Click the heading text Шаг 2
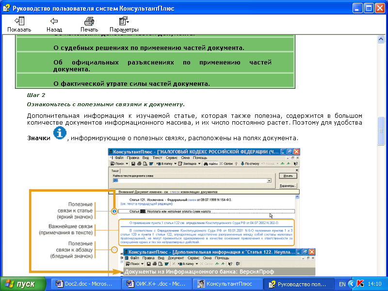Viewport: 388px width, 291px height. (x=36, y=95)
